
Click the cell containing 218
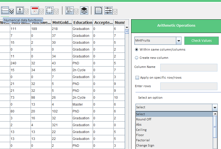[x=62, y=29]
